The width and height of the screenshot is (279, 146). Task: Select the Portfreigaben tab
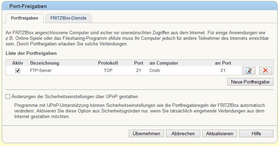25,18
